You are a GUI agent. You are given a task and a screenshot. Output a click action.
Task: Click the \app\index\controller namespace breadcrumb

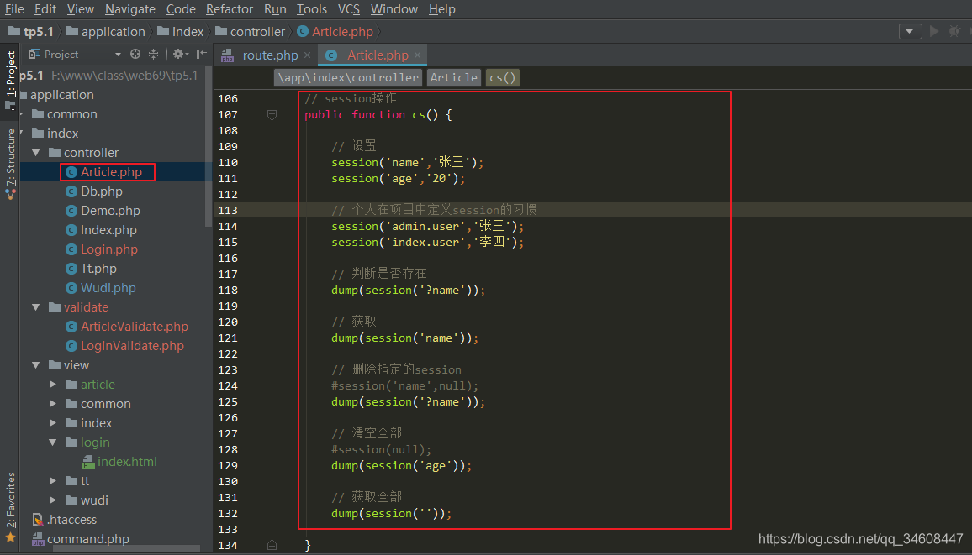[348, 77]
